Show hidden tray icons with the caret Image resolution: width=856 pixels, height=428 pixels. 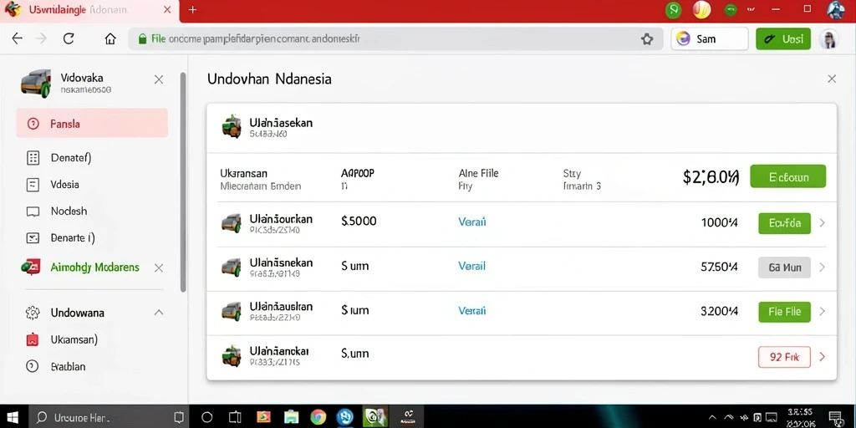[x=713, y=418]
